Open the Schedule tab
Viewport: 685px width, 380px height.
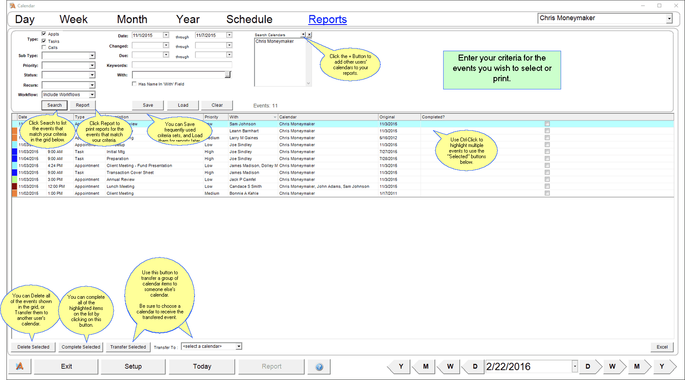(249, 19)
